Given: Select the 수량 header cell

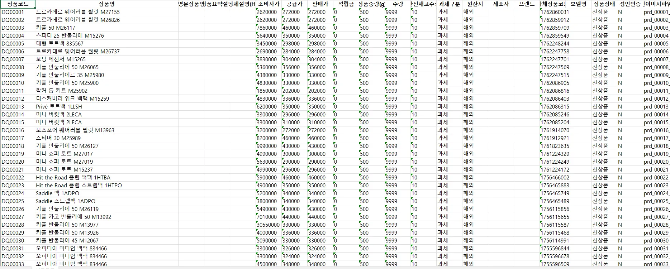Looking at the screenshot, I should pos(398,4).
